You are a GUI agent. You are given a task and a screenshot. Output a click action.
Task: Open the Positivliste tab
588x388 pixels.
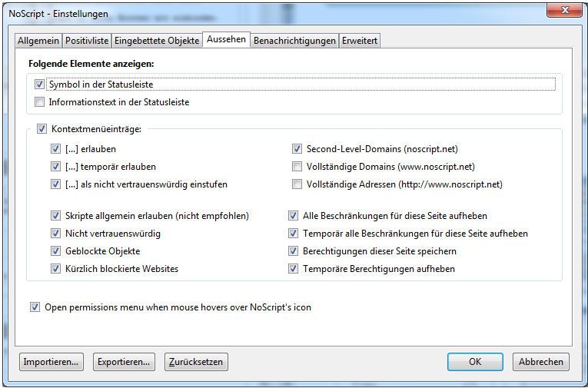(87, 41)
